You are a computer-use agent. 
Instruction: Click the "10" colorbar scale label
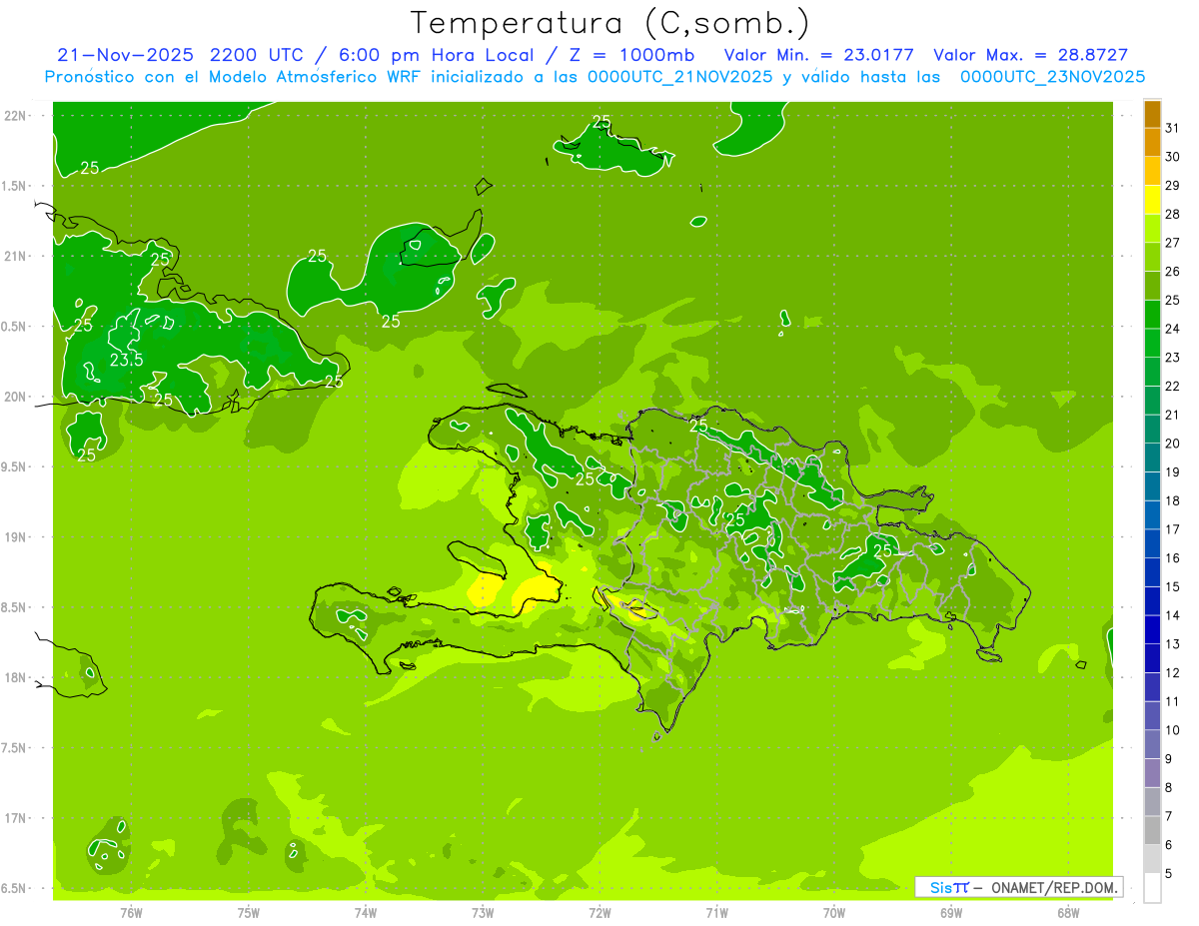(1173, 730)
